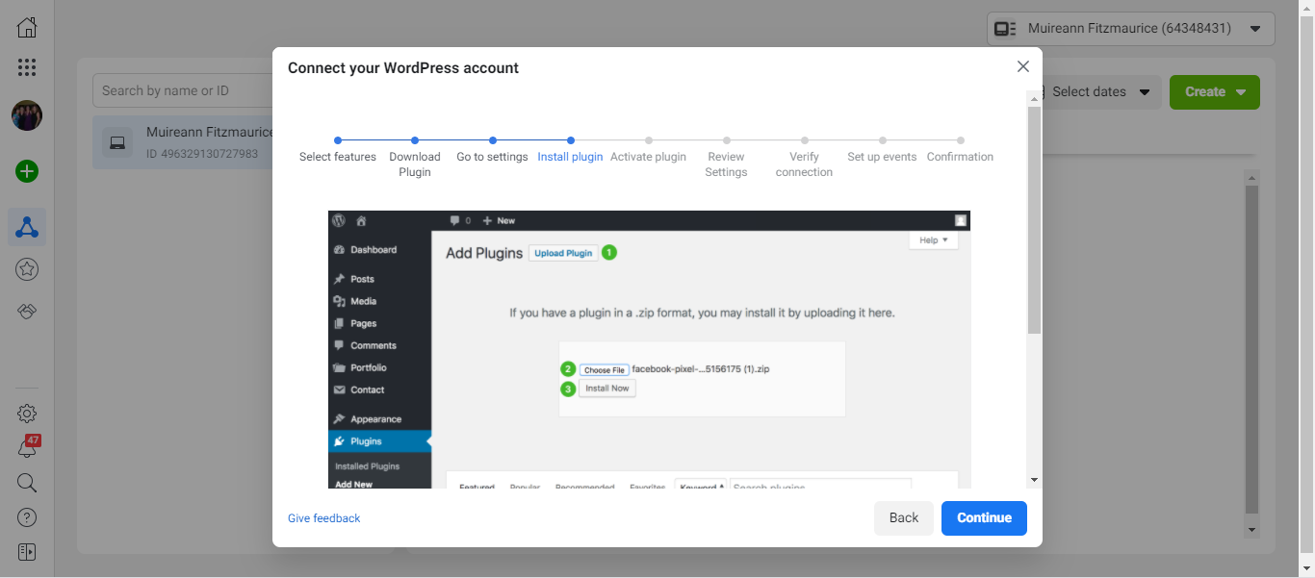The width and height of the screenshot is (1315, 578).
Task: Open the nine-dot apps grid menu
Action: (x=27, y=67)
